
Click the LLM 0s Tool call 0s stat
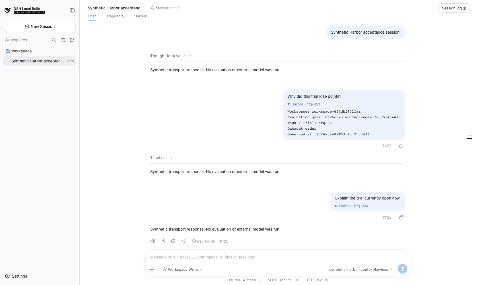pos(281,280)
